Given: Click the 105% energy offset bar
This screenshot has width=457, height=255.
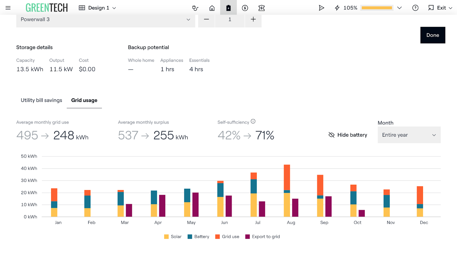Looking at the screenshot, I should (377, 8).
